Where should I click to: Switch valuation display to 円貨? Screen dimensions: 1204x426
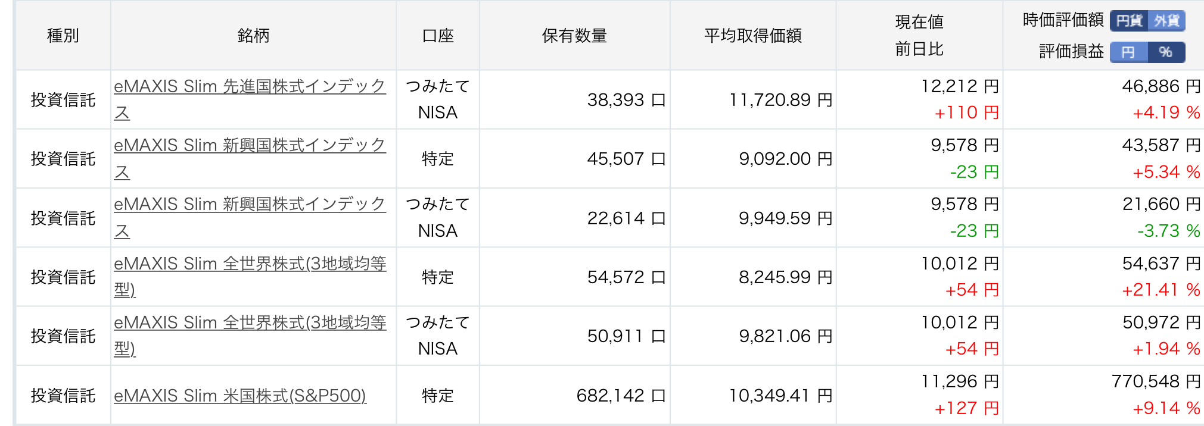(x=1129, y=21)
